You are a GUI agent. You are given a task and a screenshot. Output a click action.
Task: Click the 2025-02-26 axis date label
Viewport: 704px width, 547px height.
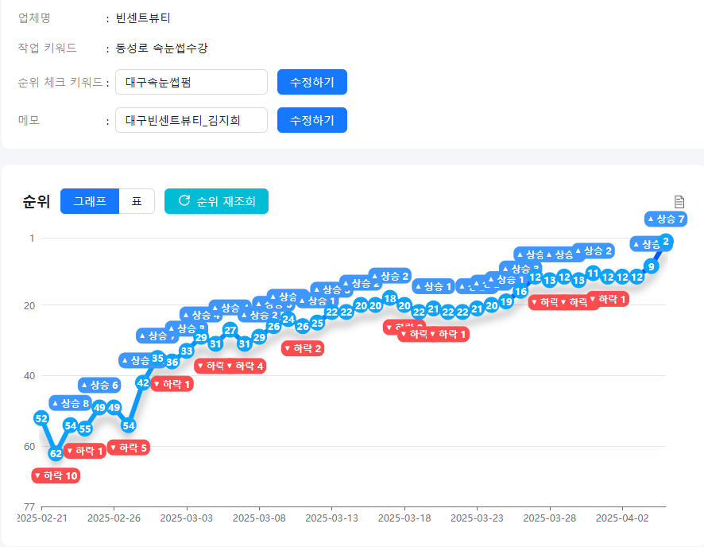click(x=114, y=518)
